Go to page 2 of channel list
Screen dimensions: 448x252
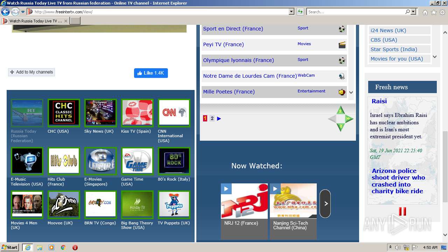212,119
